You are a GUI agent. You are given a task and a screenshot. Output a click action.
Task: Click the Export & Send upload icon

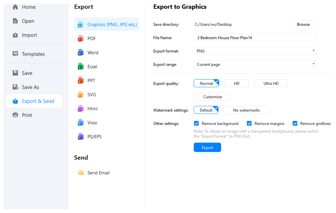pyautogui.click(x=15, y=101)
